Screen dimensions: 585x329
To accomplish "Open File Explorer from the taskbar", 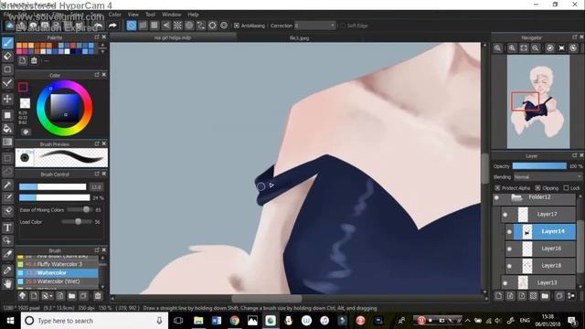I will click(x=198, y=321).
